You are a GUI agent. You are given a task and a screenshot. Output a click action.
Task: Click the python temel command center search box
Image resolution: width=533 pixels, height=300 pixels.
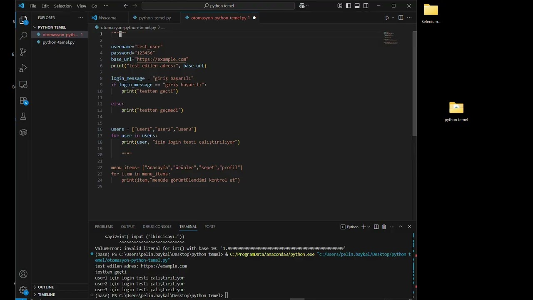[218, 6]
